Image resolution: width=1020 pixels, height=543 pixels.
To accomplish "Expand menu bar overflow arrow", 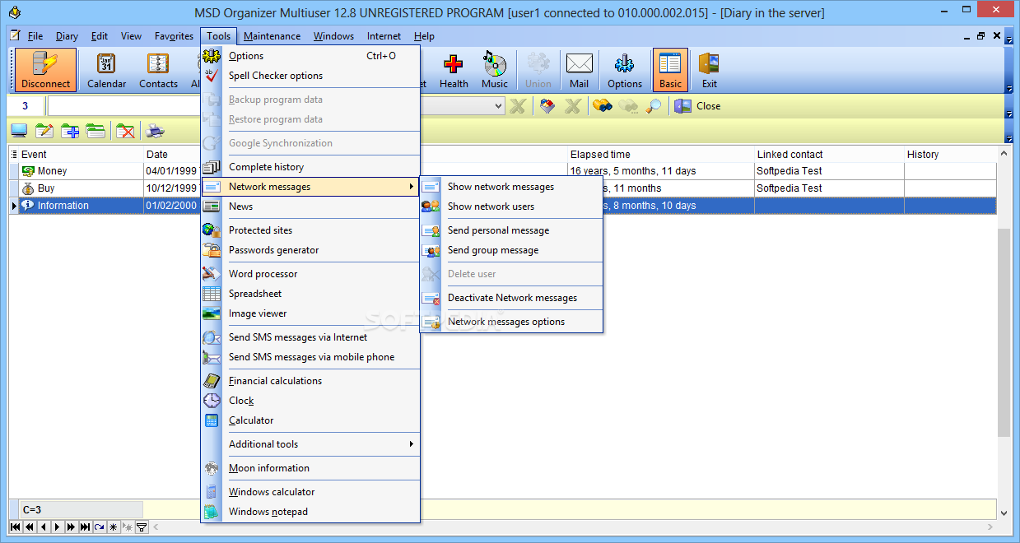I will click(1009, 36).
